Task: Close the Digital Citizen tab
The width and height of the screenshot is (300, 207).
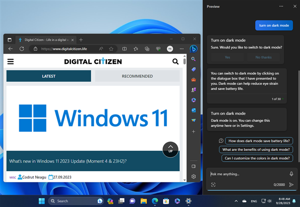Action: (73, 40)
